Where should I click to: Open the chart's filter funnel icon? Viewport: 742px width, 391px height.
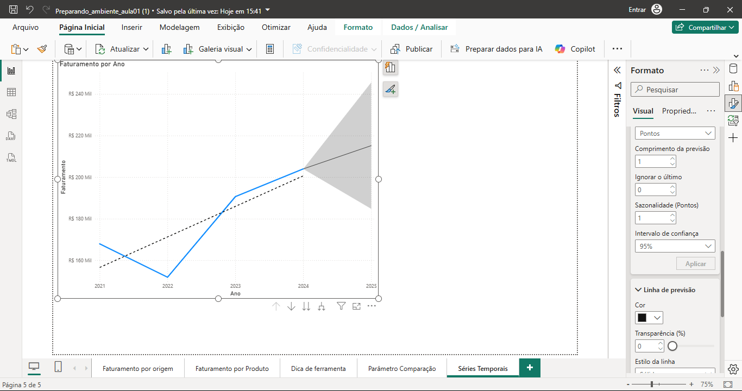click(x=341, y=306)
